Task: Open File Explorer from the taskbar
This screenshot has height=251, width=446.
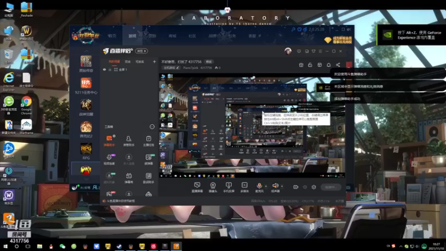Action: pyautogui.click(x=40, y=246)
